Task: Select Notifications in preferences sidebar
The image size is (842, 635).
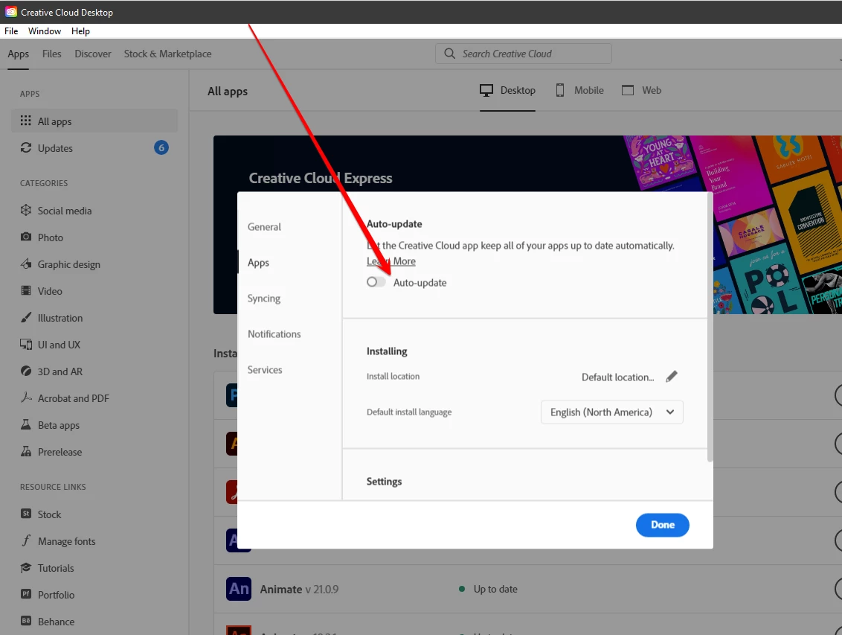Action: pyautogui.click(x=274, y=334)
